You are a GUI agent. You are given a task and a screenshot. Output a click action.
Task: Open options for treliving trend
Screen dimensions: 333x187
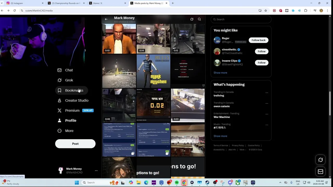click(267, 93)
